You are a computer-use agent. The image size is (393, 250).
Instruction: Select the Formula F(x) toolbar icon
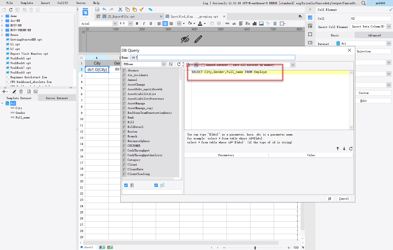click(x=248, y=24)
